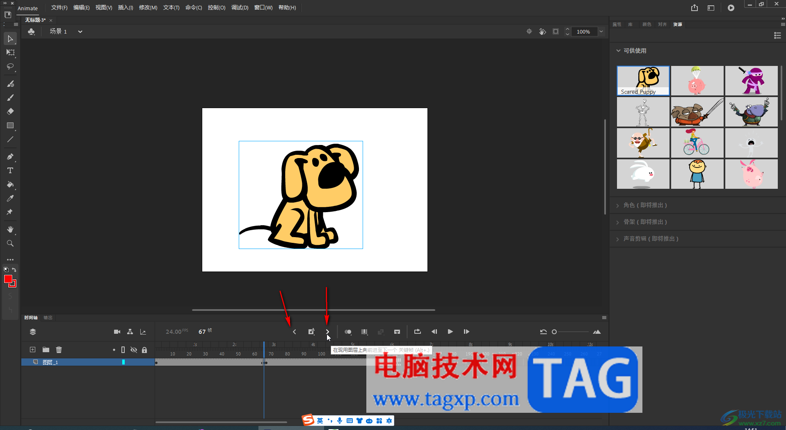
Task: Switch to the 属性 panel tab
Action: coord(617,25)
